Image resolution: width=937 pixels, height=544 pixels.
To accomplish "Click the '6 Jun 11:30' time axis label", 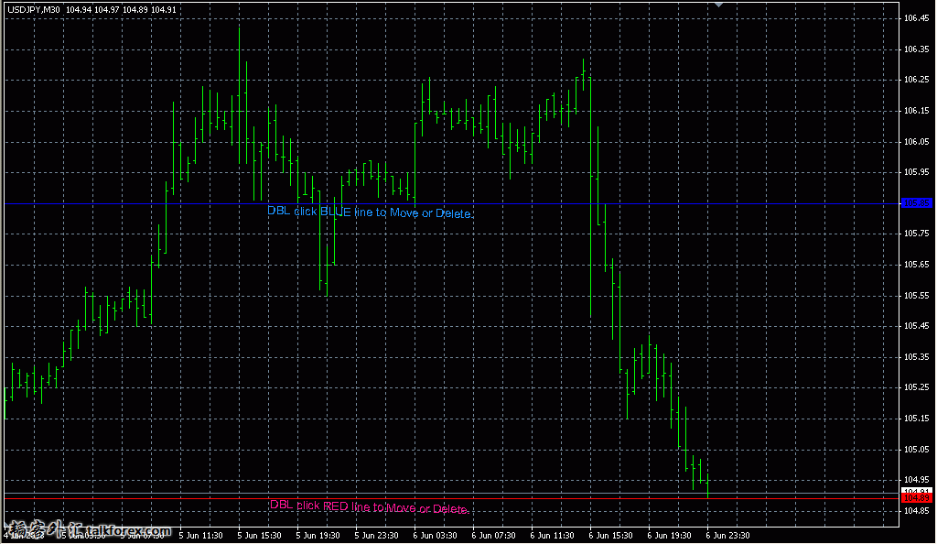I will tap(552, 536).
